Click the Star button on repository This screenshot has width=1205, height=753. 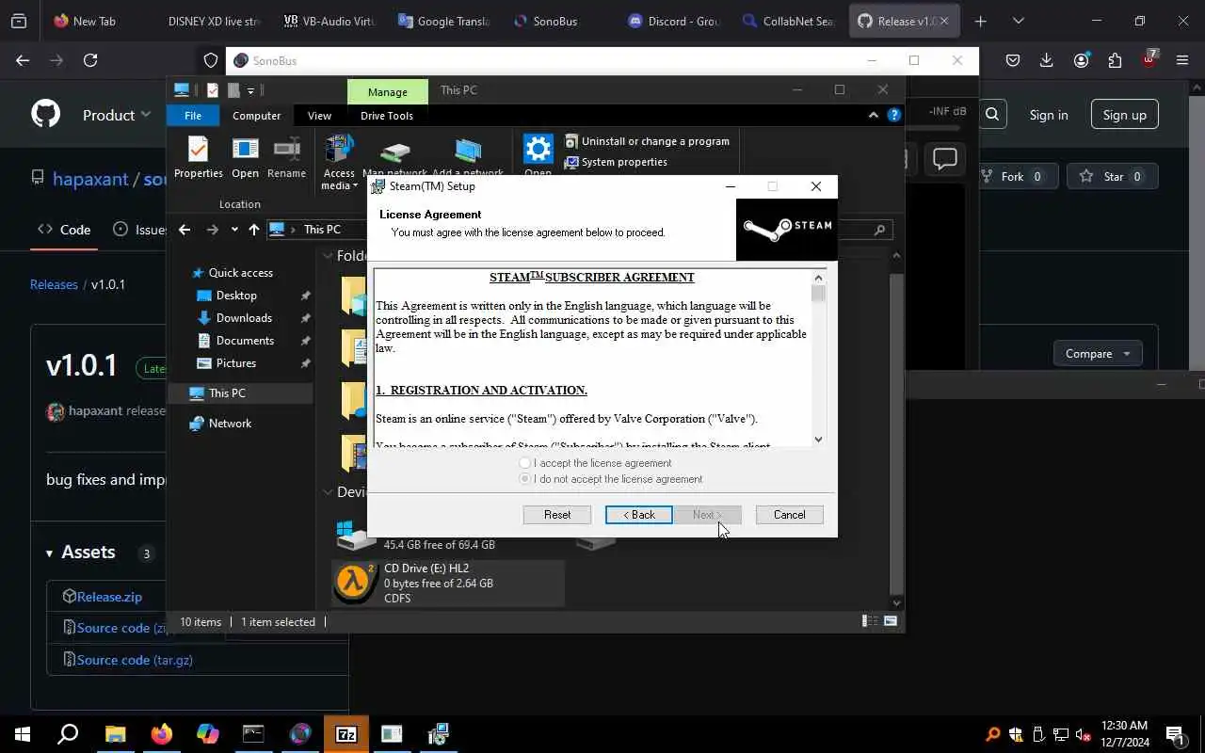pos(1113,176)
